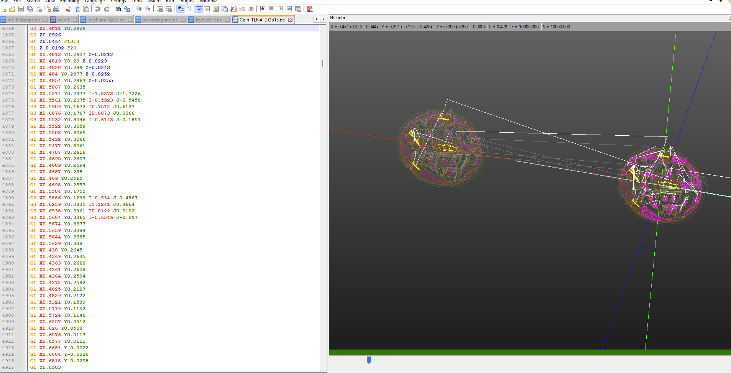The height and width of the screenshot is (373, 731).
Task: Click the Zoom In magnifier icon
Action: coord(139,9)
